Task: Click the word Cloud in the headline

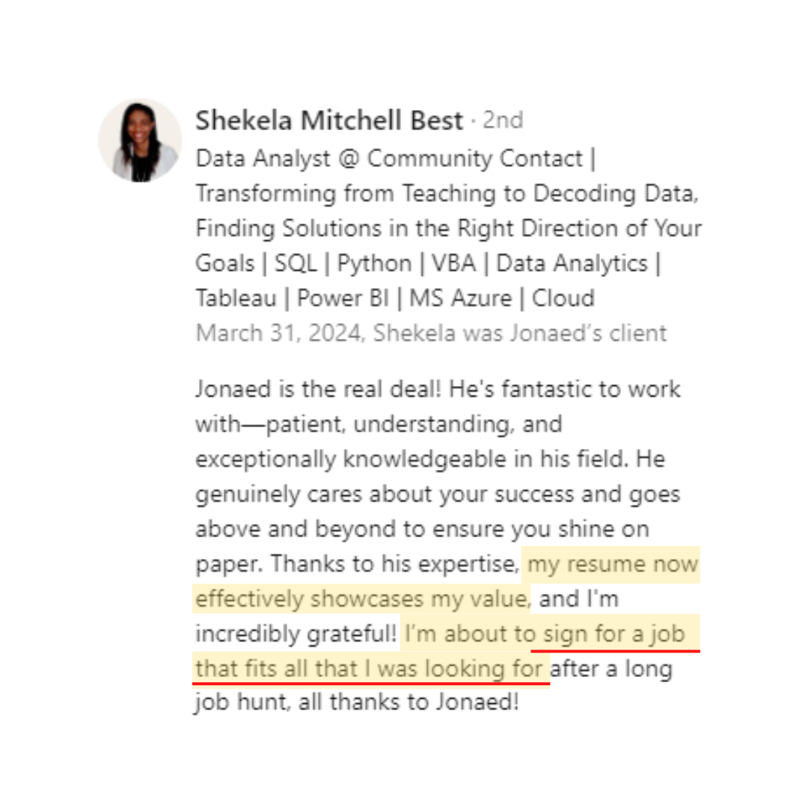Action: tap(563, 299)
